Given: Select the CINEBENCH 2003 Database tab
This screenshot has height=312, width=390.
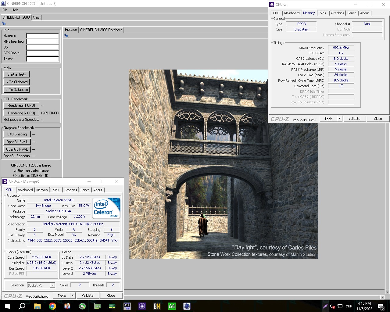Looking at the screenshot, I should [101, 30].
